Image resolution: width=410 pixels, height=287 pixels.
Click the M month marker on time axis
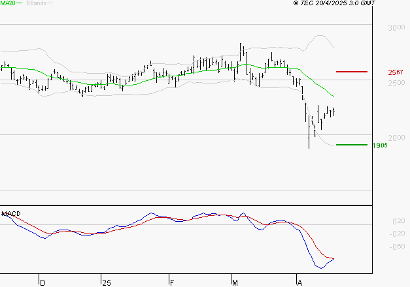pos(235,282)
